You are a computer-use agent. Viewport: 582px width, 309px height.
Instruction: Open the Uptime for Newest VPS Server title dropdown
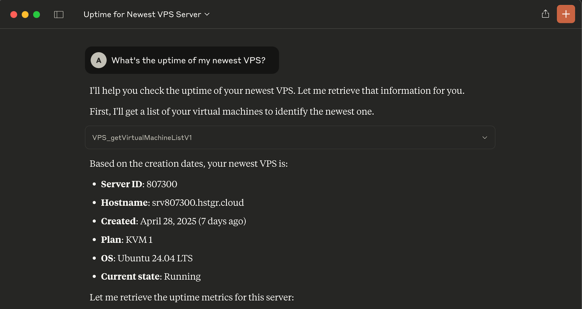(207, 14)
